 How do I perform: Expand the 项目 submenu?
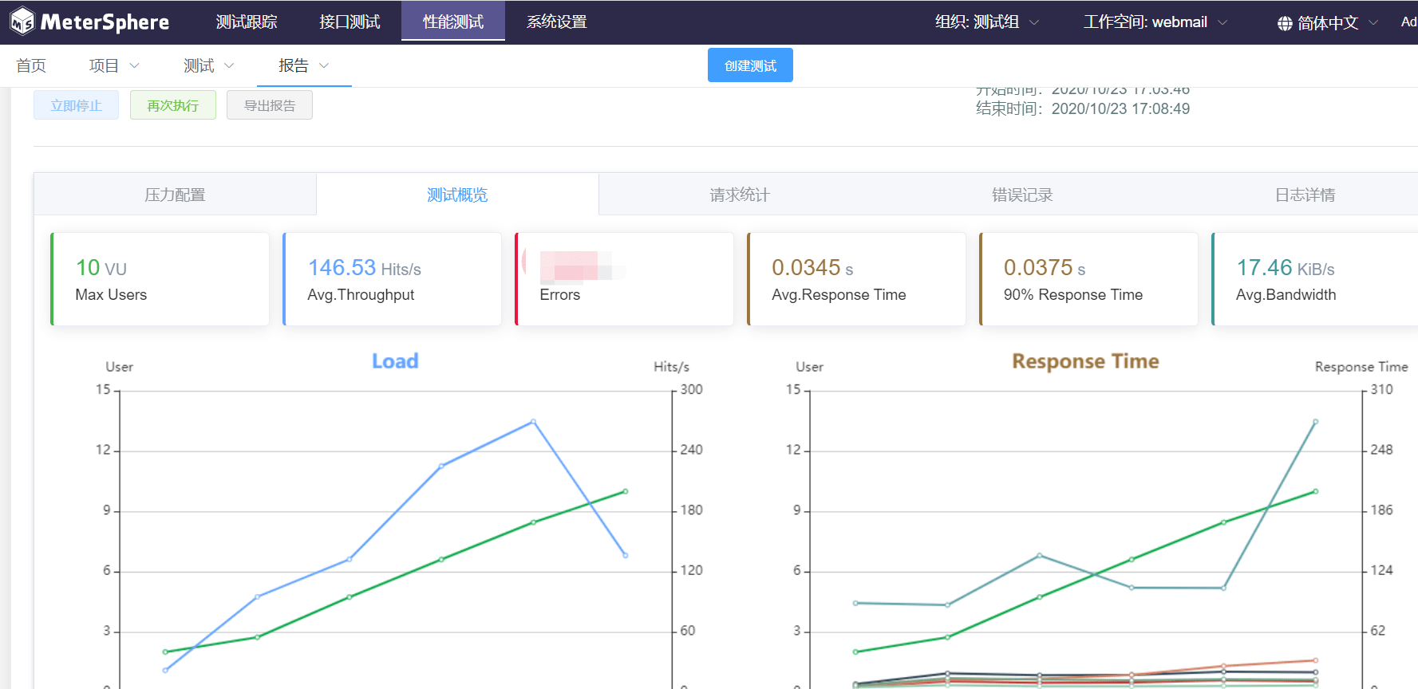tap(113, 65)
